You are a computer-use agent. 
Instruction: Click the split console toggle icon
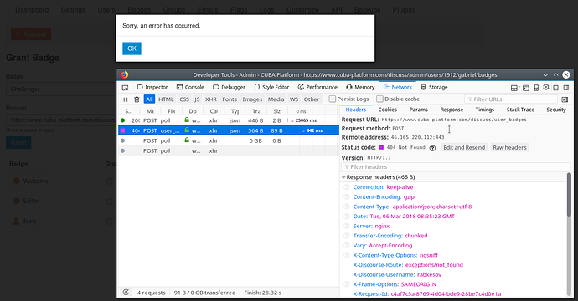(526, 88)
